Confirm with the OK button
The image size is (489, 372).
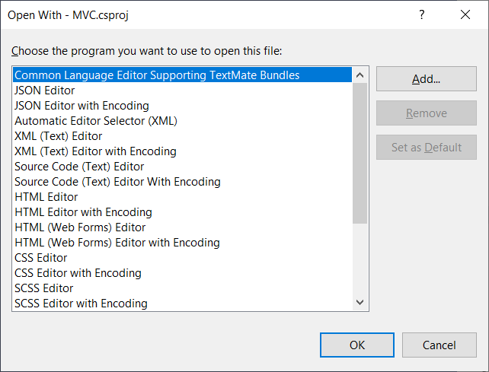(357, 345)
